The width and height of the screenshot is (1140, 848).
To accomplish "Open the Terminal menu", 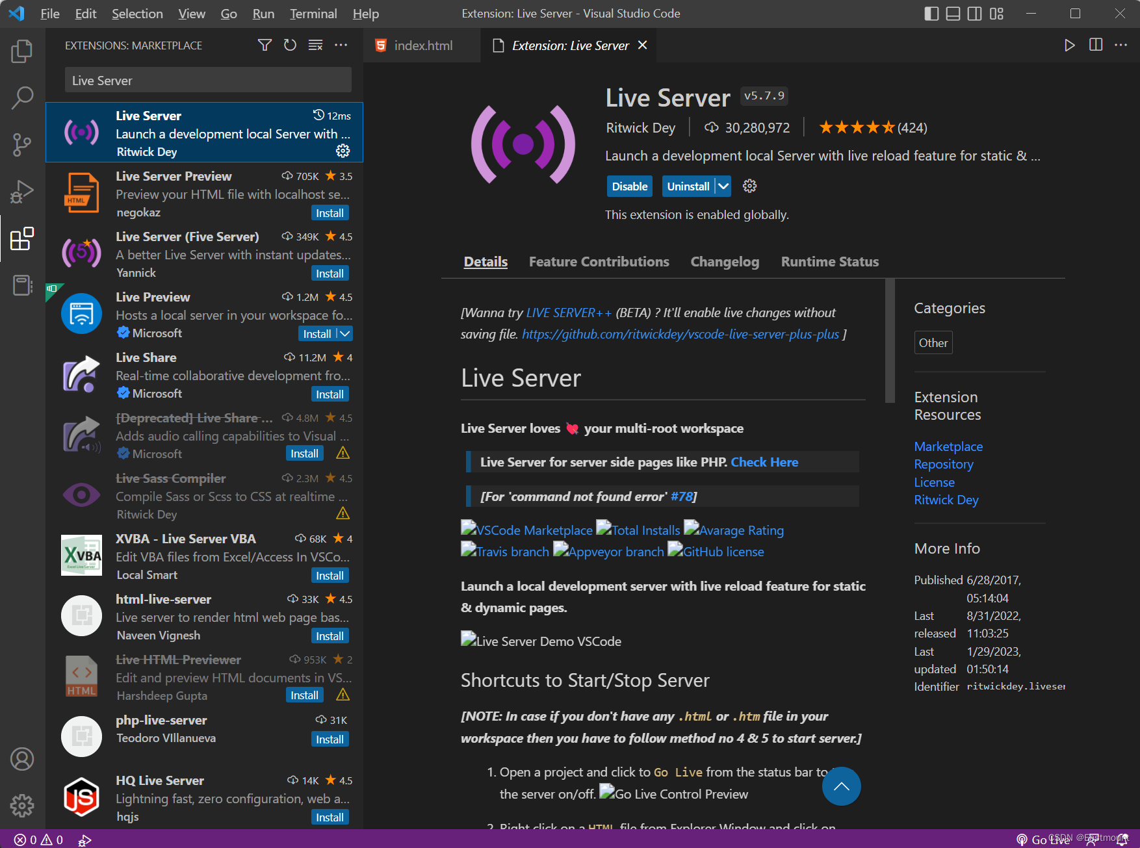I will coord(313,14).
